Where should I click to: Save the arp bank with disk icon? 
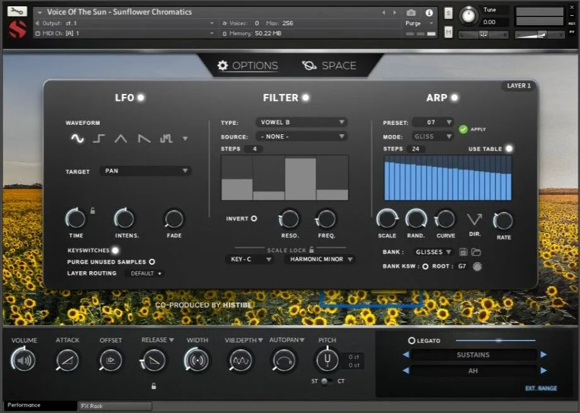point(463,252)
